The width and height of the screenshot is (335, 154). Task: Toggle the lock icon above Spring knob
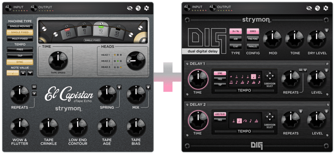tap(120, 87)
